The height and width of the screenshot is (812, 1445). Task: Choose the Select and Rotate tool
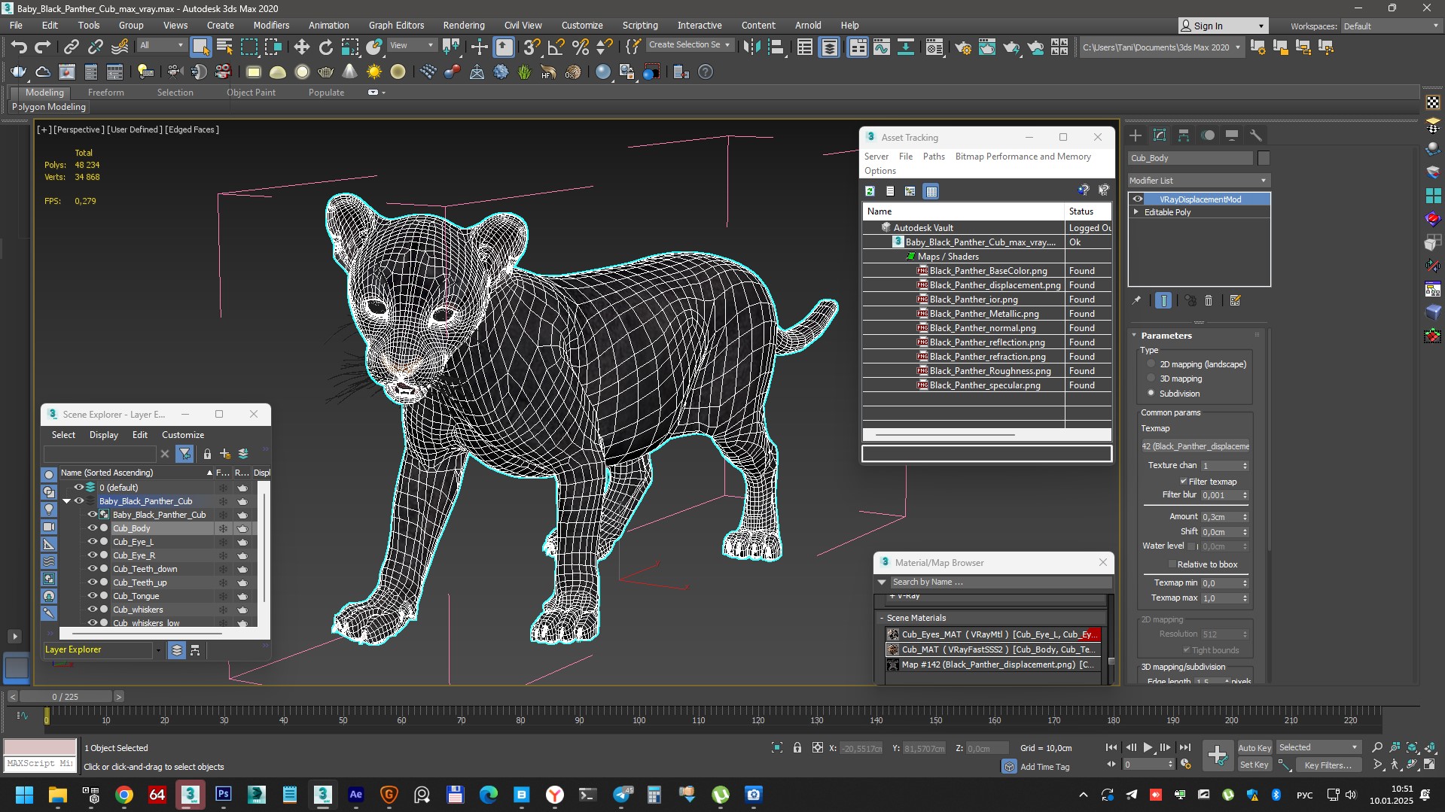[x=325, y=47]
